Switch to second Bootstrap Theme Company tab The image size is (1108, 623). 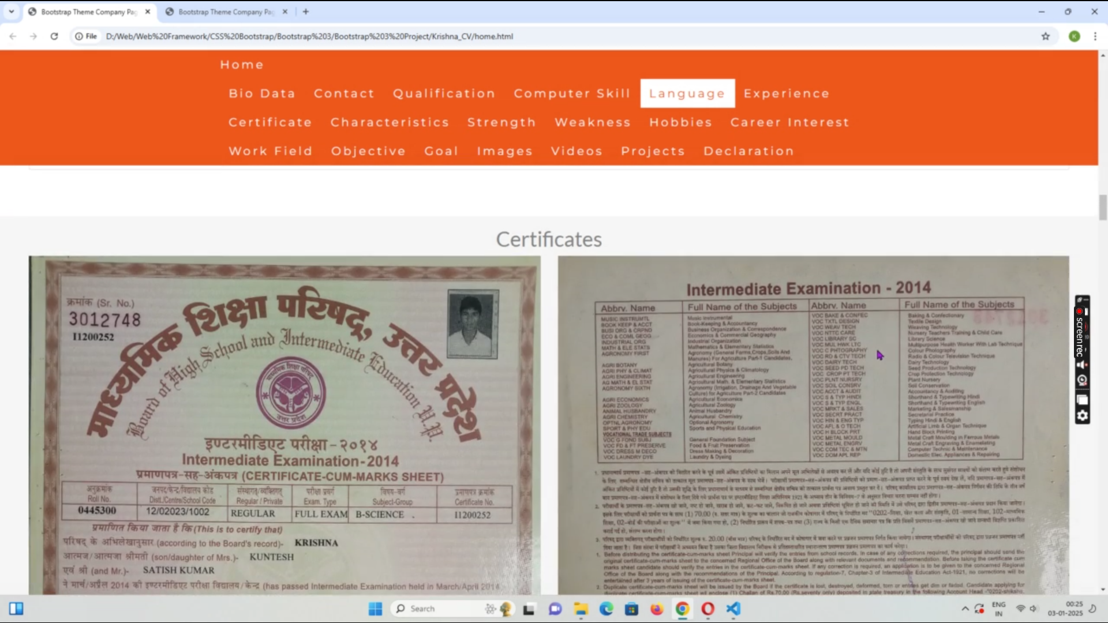click(225, 12)
